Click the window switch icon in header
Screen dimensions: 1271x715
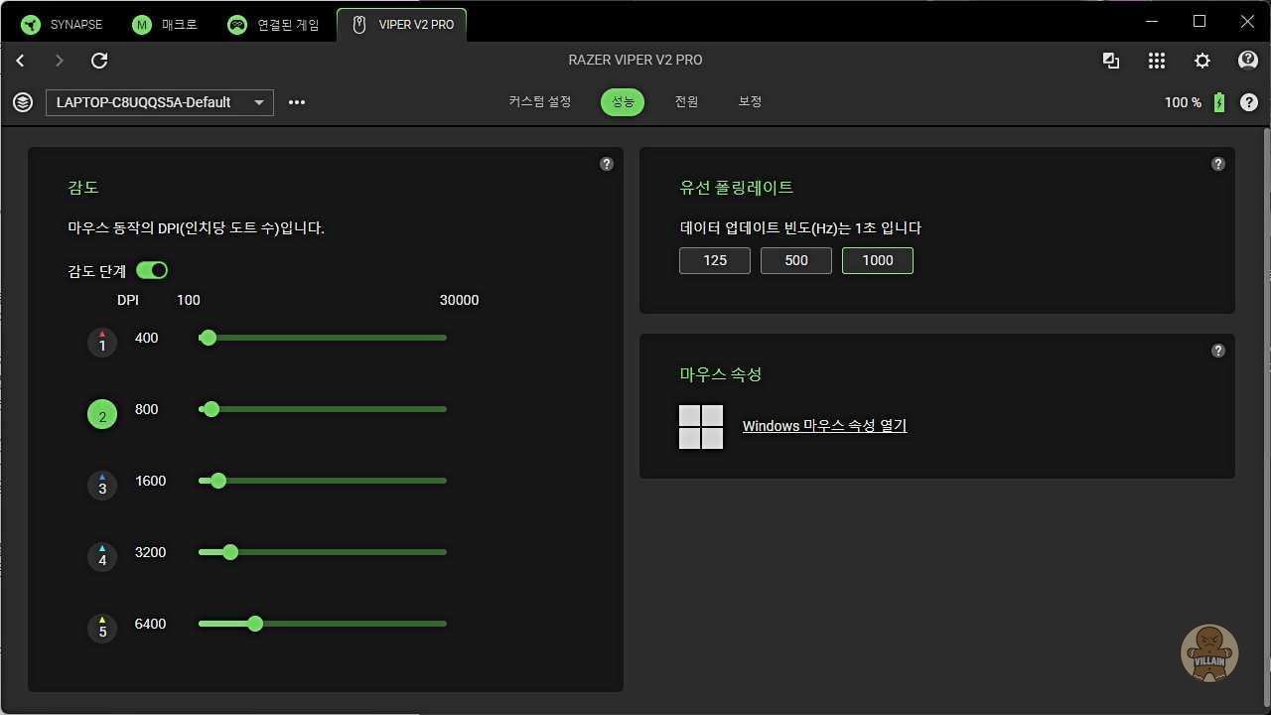[x=1111, y=61]
